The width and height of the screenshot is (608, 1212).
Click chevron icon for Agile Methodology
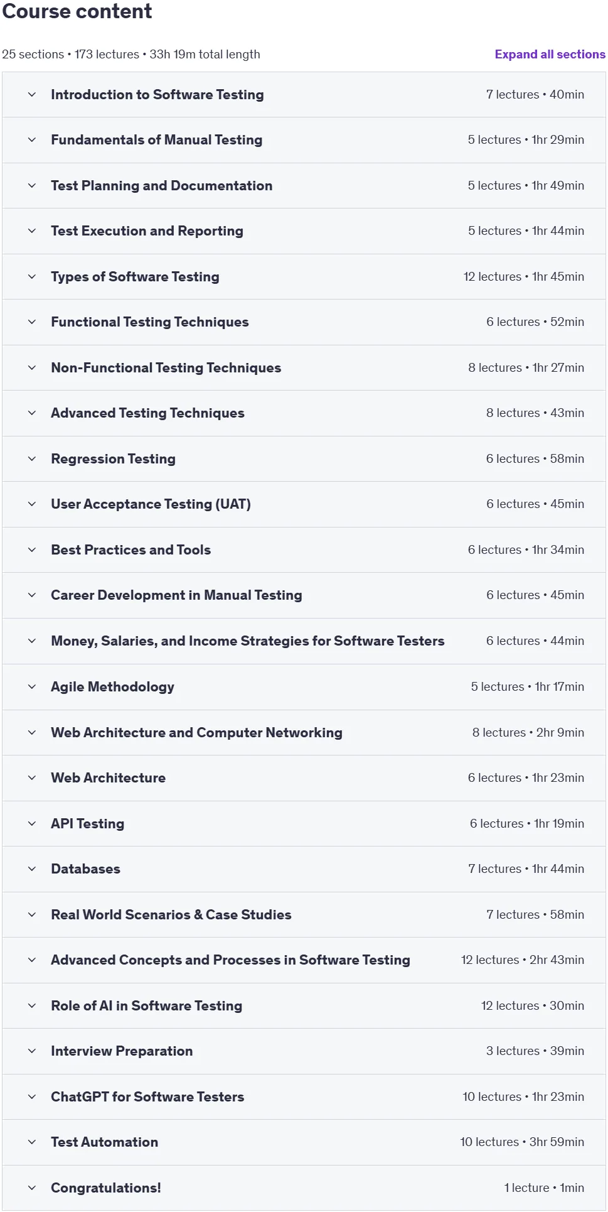click(32, 687)
